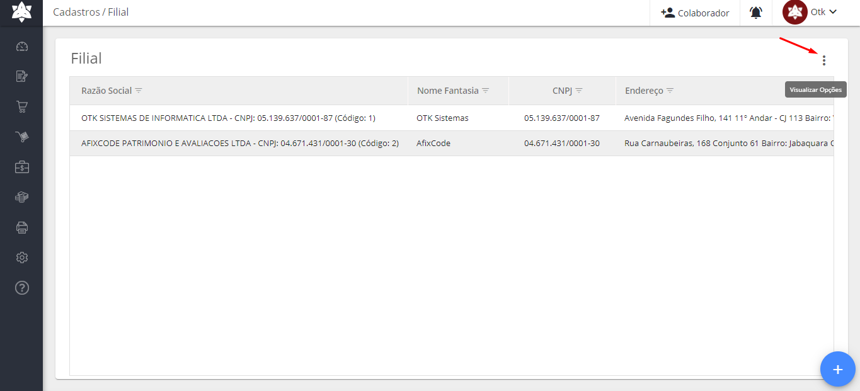
Task: Filter the Endereço column
Action: tap(670, 91)
